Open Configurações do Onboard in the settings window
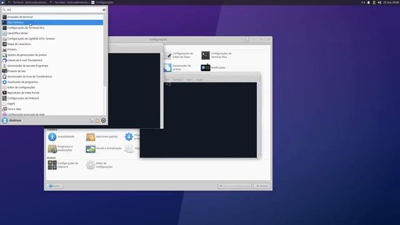The width and height of the screenshot is (400, 225). point(63,165)
